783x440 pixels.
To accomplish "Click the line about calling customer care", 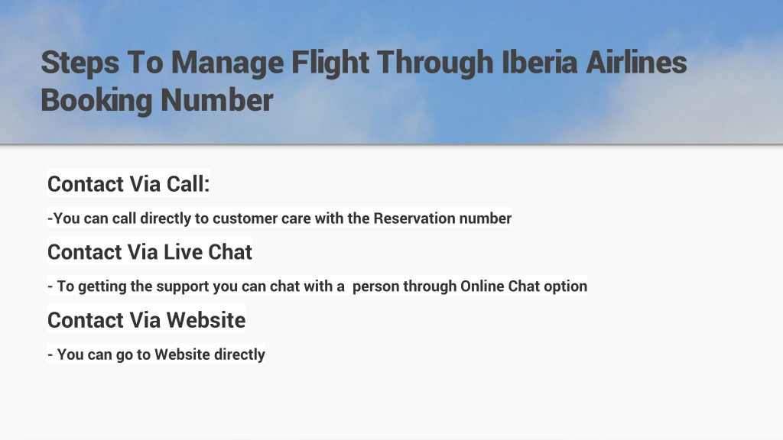I will pyautogui.click(x=279, y=218).
